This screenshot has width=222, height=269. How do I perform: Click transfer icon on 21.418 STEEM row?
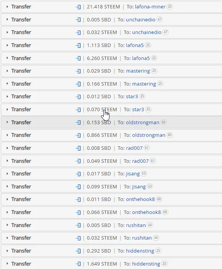click(x=78, y=7)
